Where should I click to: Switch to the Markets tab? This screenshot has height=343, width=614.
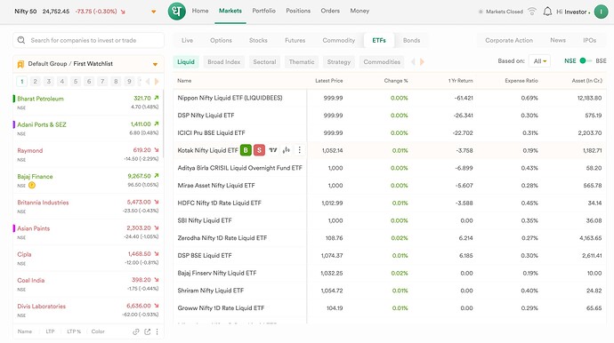pyautogui.click(x=230, y=11)
